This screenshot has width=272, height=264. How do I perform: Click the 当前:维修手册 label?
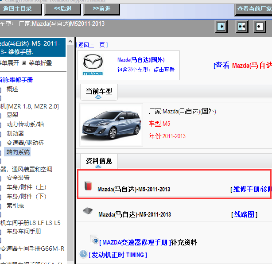16,80
